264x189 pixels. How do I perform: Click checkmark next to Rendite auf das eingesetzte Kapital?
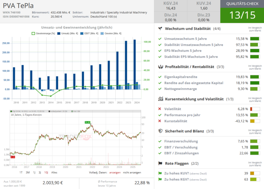pos(160,83)
